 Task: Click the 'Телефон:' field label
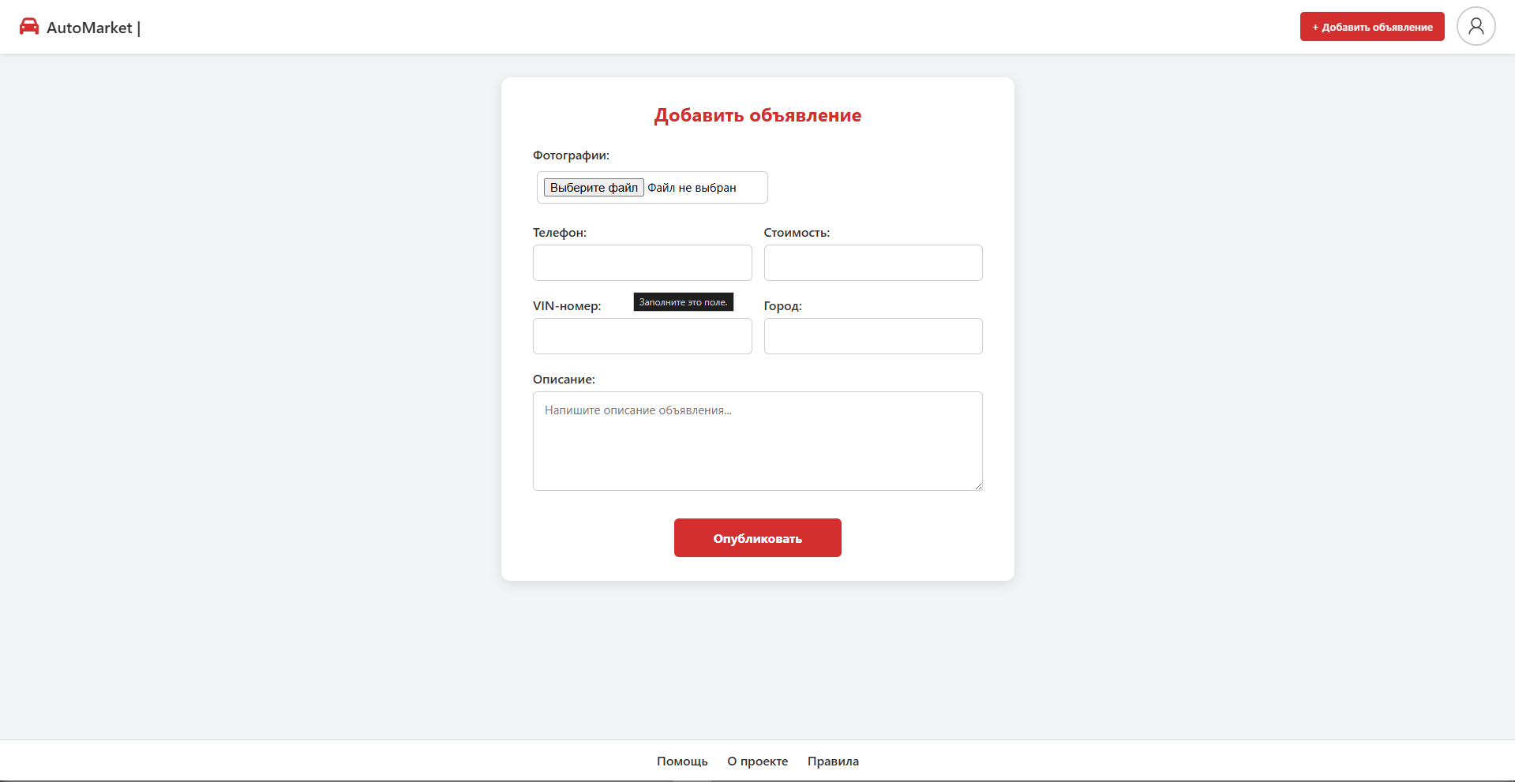(559, 233)
